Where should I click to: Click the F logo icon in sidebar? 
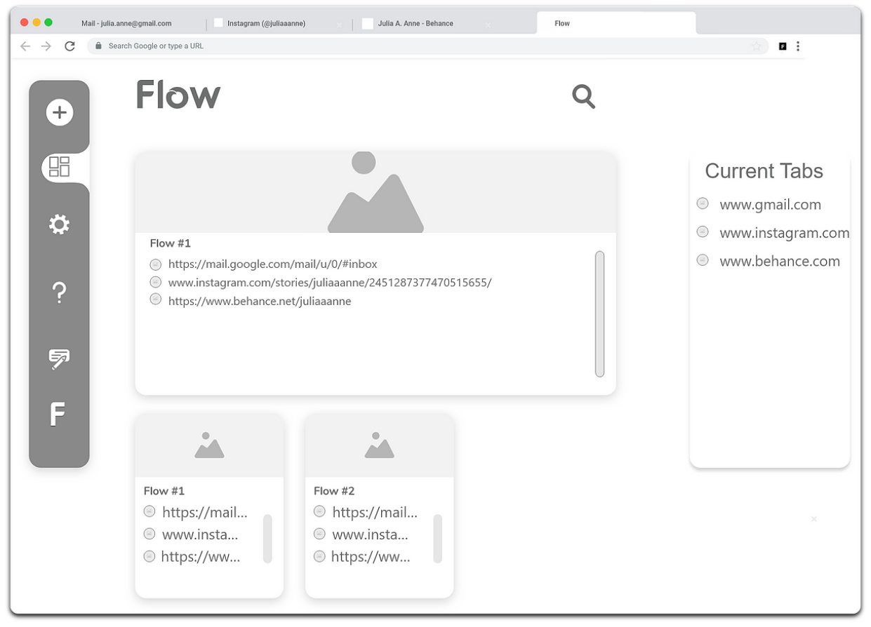click(x=58, y=414)
